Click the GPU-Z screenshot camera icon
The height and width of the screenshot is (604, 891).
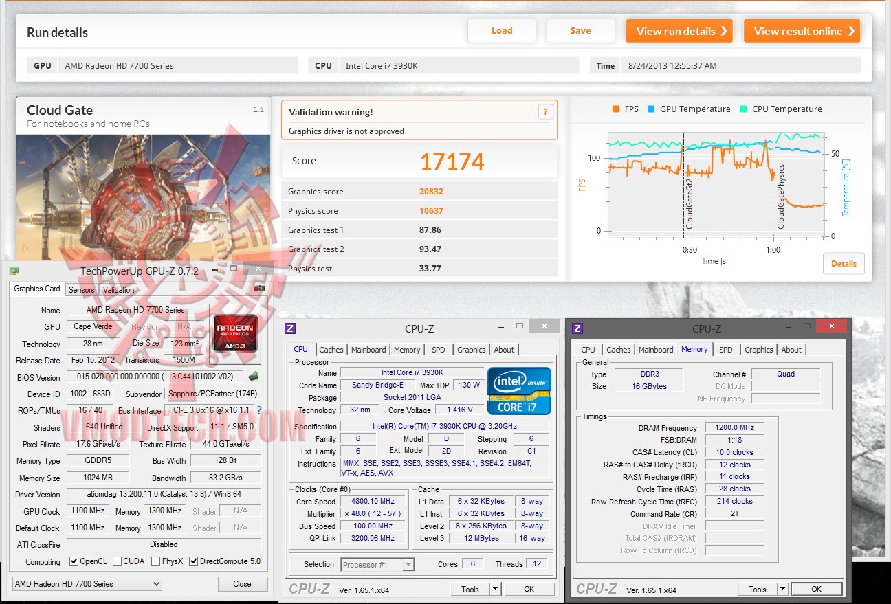pos(259,289)
